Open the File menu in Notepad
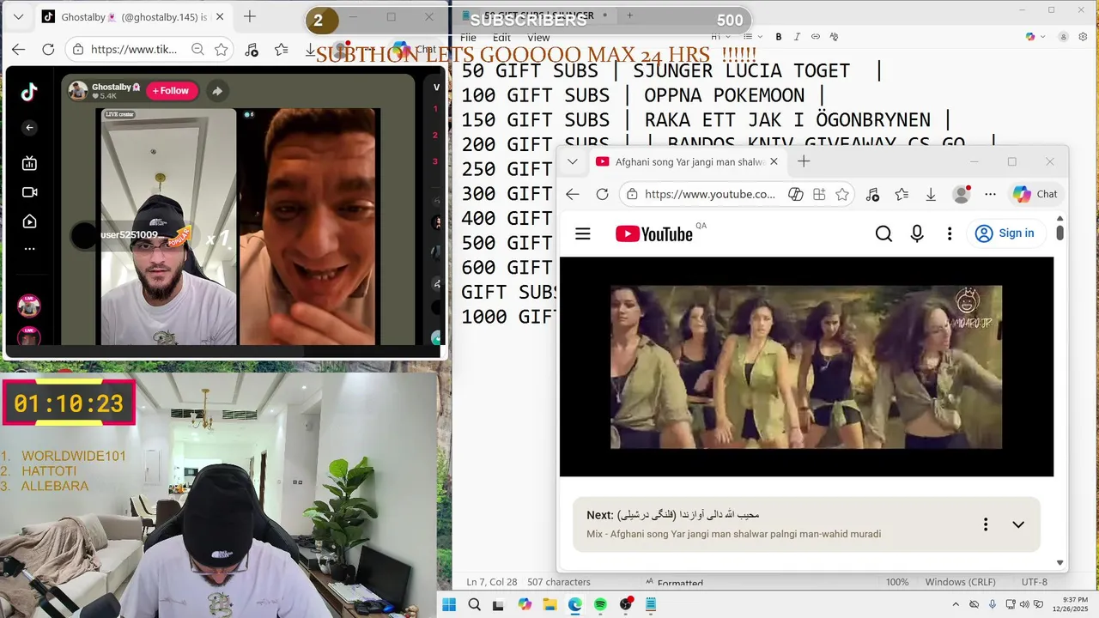 point(468,38)
